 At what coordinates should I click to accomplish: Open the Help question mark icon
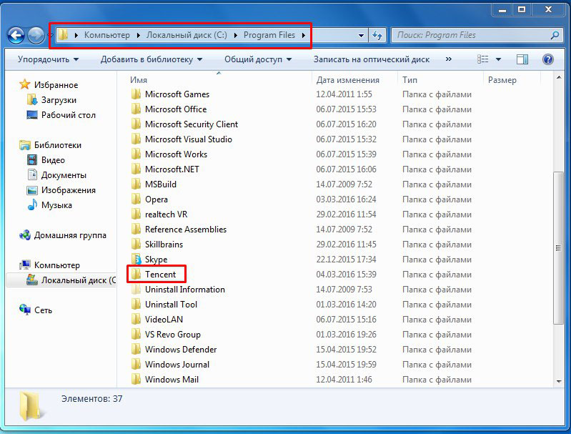(548, 59)
